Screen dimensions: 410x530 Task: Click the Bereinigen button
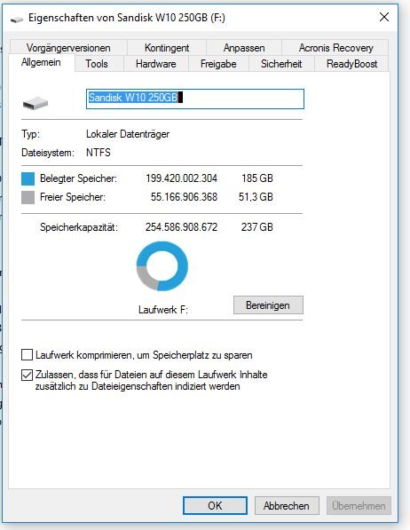268,305
